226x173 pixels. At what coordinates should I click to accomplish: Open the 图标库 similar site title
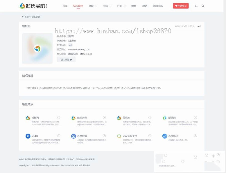click(x=126, y=118)
